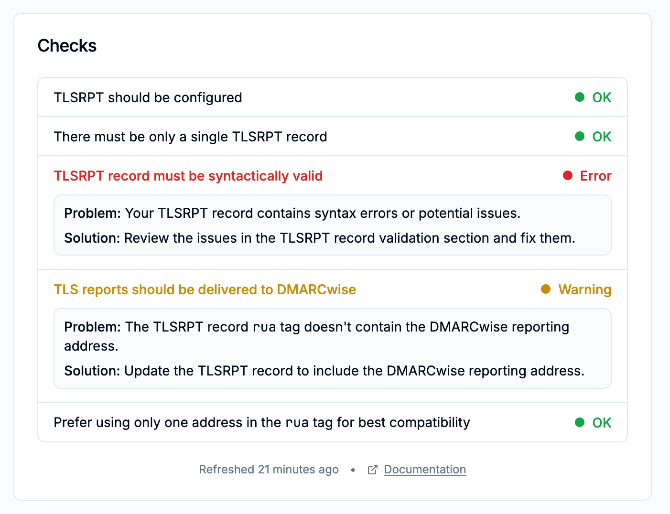
Task: Click the green dot on rua tag compatibility check
Action: (x=580, y=422)
